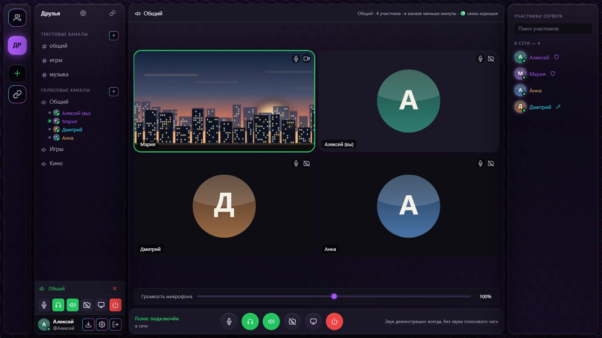Open the link icon in the server rail

pyautogui.click(x=17, y=94)
